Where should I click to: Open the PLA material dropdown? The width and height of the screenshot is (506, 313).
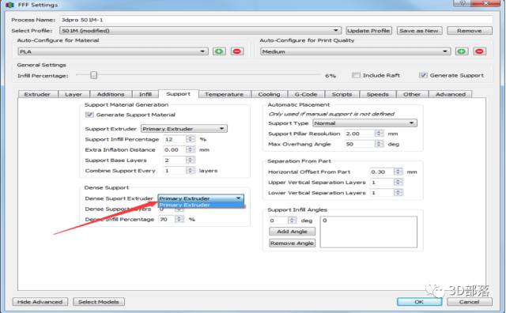click(x=112, y=51)
